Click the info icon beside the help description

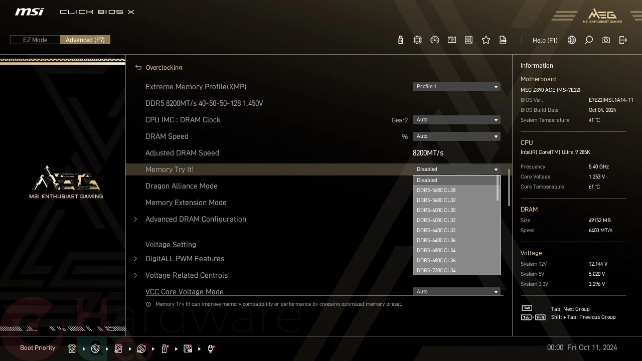148,304
